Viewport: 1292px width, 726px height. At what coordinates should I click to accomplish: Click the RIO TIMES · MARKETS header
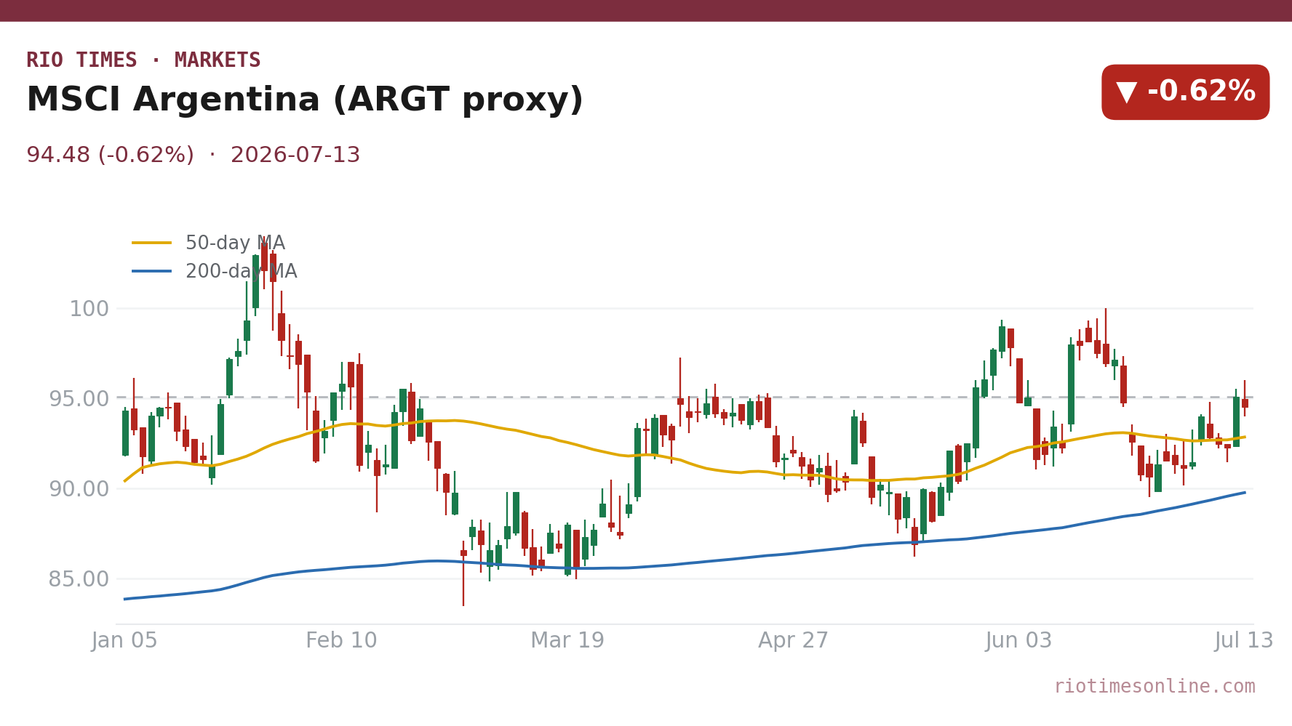coord(143,60)
